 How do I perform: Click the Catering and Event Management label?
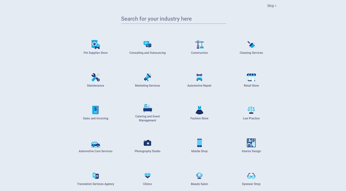tap(148, 118)
